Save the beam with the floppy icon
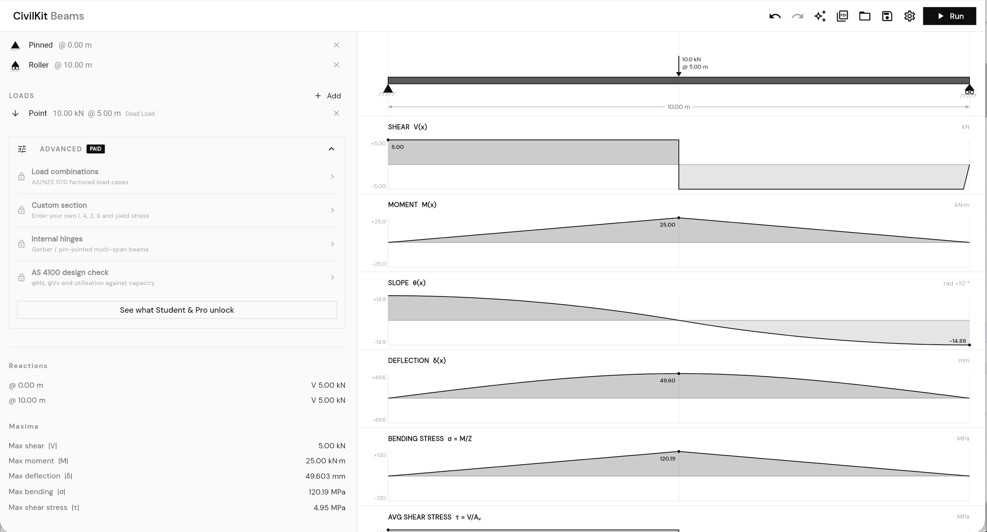The height and width of the screenshot is (532, 987). click(887, 16)
